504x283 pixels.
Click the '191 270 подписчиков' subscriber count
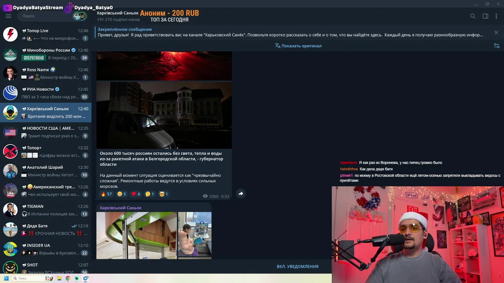(118, 20)
